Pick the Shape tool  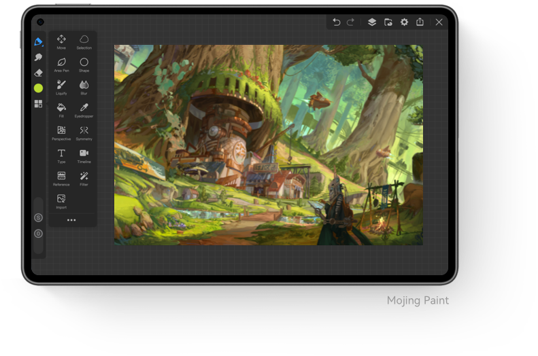[x=84, y=65]
